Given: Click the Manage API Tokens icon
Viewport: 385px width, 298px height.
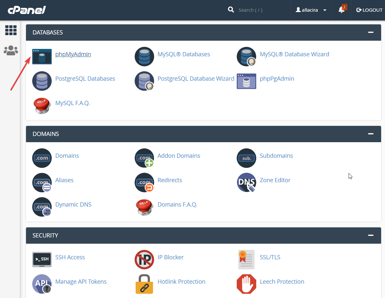Looking at the screenshot, I should [x=42, y=284].
